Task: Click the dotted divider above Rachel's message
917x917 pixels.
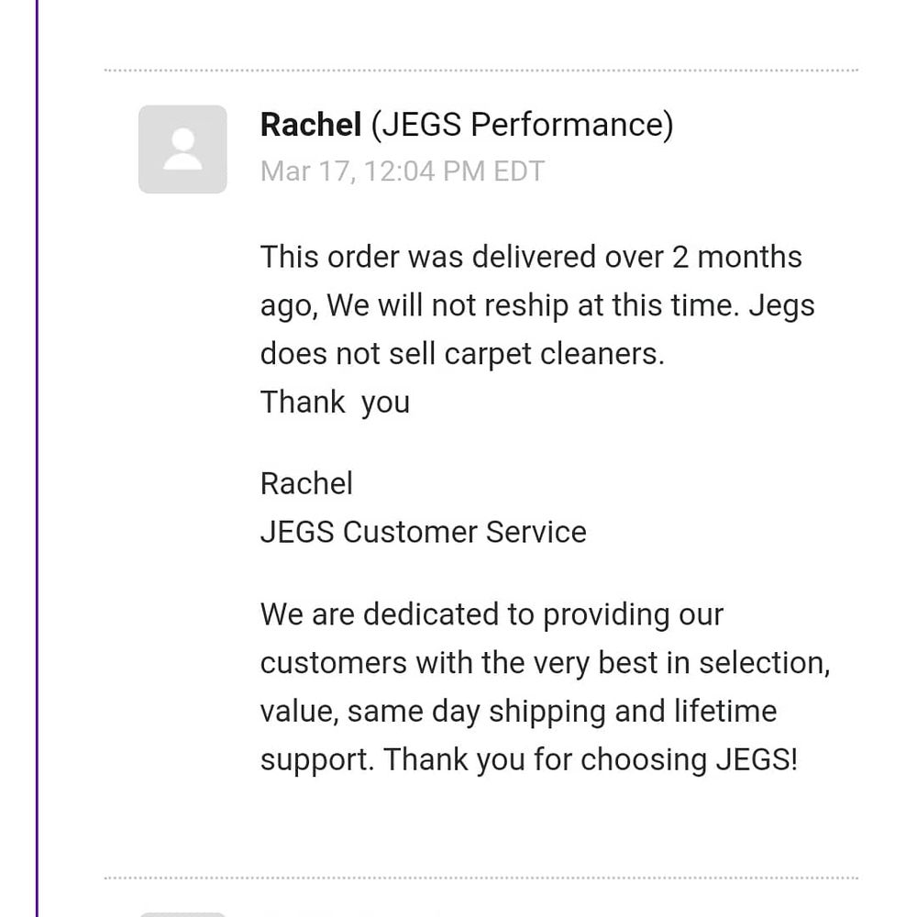Action: coord(481,70)
